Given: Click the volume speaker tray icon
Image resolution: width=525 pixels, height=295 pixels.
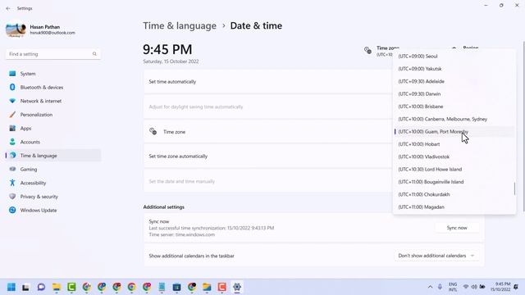Looking at the screenshot, I should coord(474,287).
